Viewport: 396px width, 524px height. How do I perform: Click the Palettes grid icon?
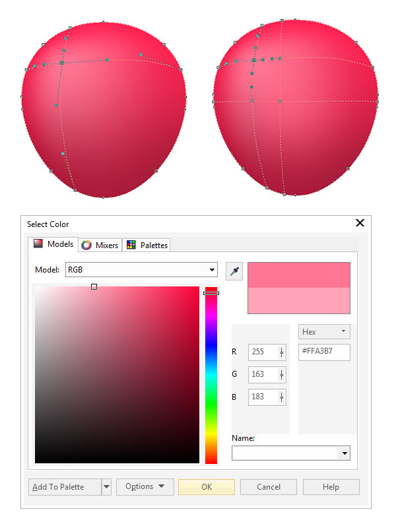click(x=131, y=245)
